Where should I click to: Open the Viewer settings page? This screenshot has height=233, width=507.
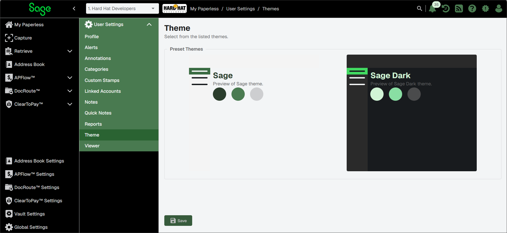119,146
